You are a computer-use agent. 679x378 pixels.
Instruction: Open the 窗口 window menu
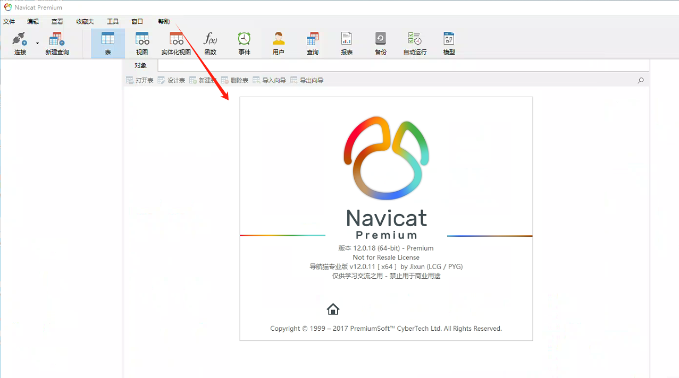(x=137, y=22)
